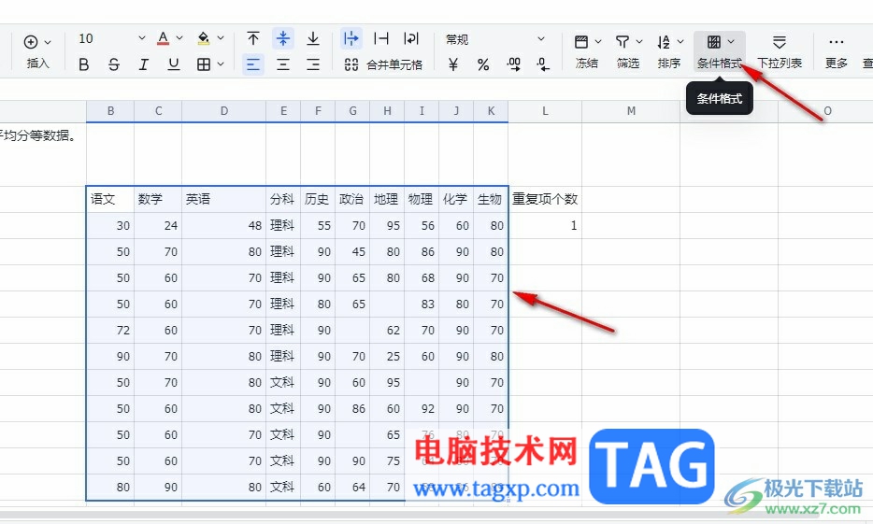
Task: Align text right
Action: tap(313, 64)
